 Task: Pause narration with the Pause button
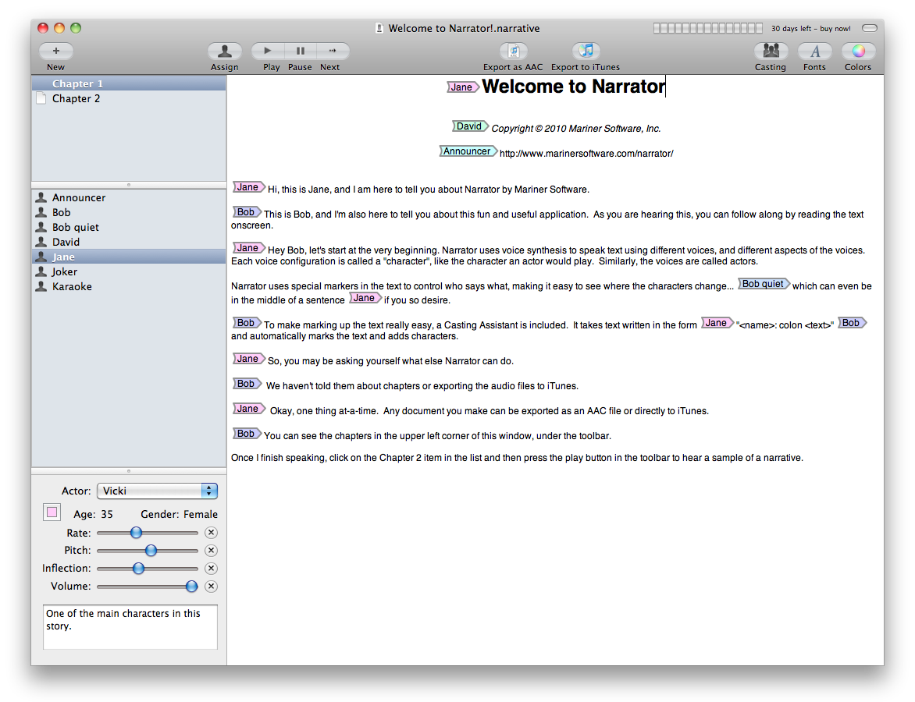coord(300,51)
